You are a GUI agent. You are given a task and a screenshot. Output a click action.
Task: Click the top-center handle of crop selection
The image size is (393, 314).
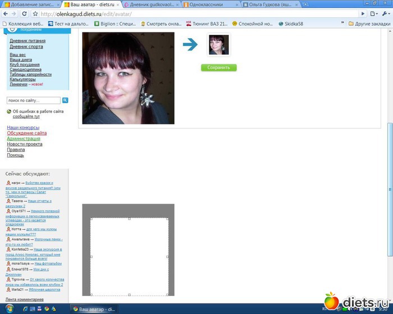(x=130, y=219)
